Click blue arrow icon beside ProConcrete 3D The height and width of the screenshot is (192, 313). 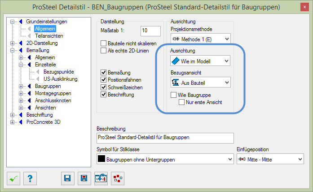point(21,122)
